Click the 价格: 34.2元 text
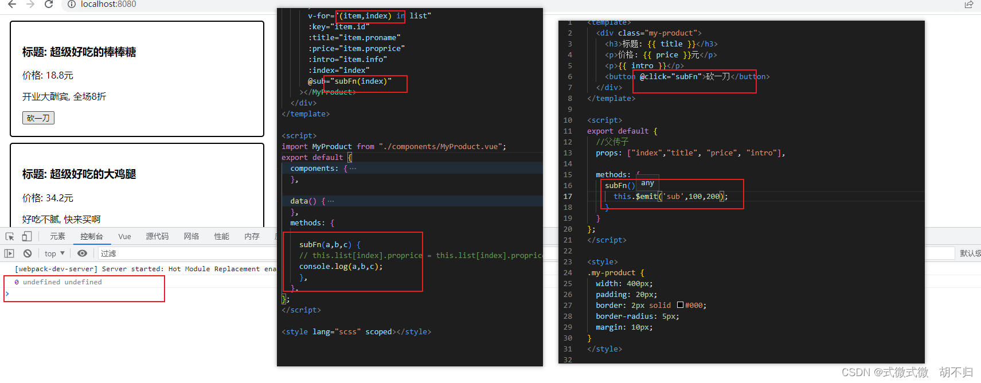Viewport: 981px width, 383px height. coord(48,198)
